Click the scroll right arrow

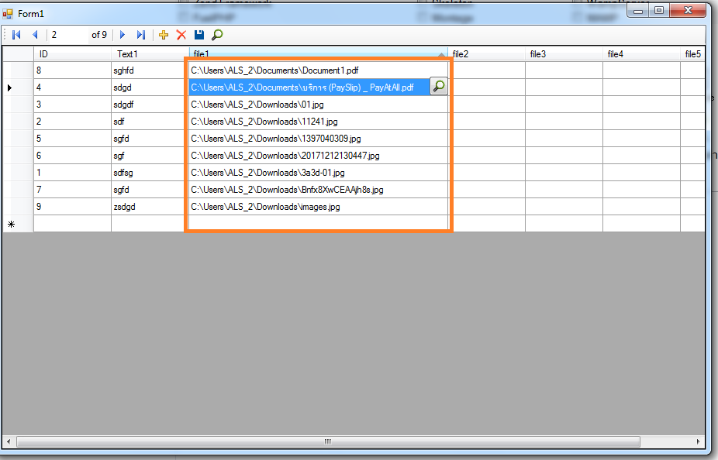[699, 441]
